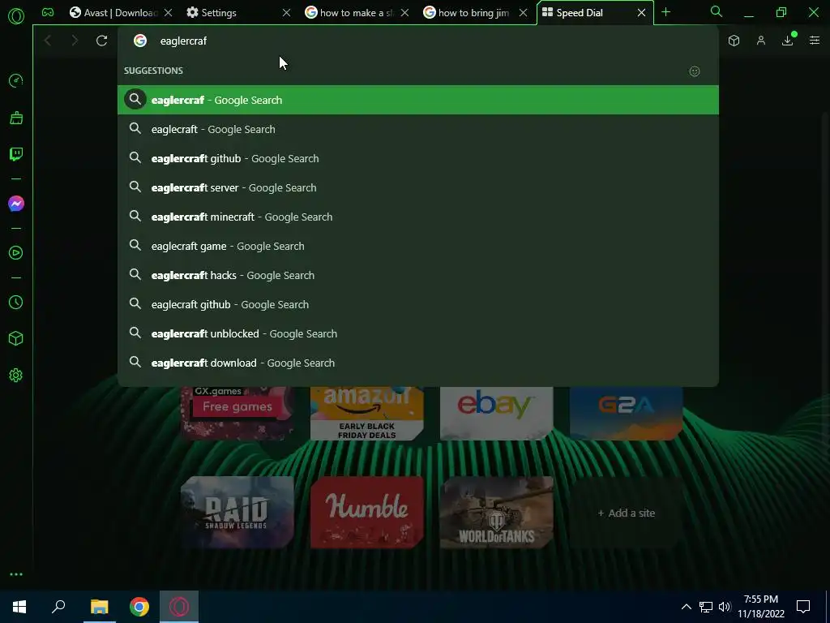This screenshot has height=623, width=830.
Task: Open the Player icon in sidebar
Action: click(x=16, y=253)
